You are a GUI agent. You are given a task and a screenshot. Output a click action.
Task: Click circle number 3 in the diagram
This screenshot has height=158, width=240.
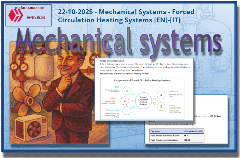tap(127, 91)
